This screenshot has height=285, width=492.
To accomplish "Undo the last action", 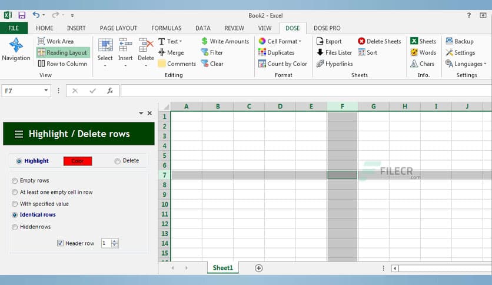I will 36,15.
